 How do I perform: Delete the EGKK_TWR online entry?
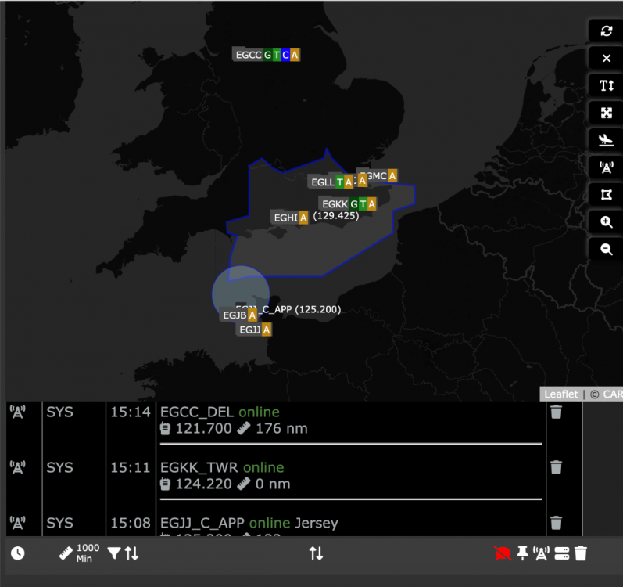pyautogui.click(x=556, y=467)
